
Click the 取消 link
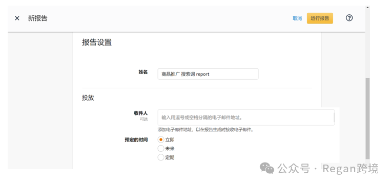pyautogui.click(x=297, y=18)
